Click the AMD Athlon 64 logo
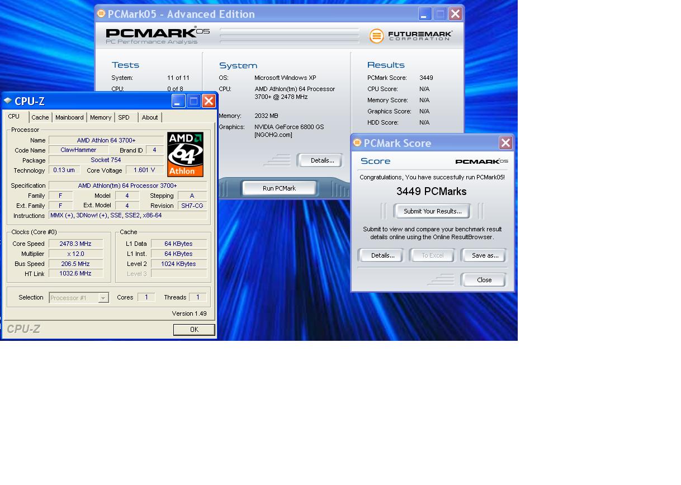Viewport: 681px width, 485px height. point(185,154)
